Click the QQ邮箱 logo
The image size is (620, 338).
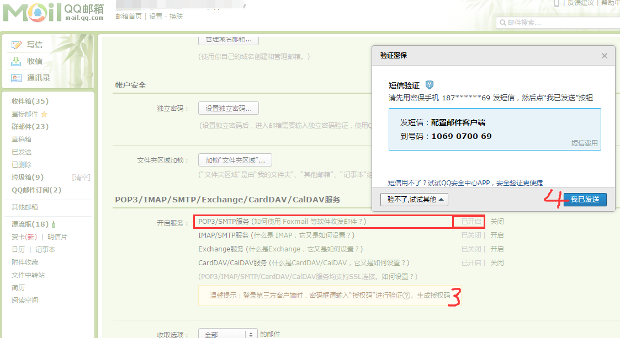click(54, 12)
